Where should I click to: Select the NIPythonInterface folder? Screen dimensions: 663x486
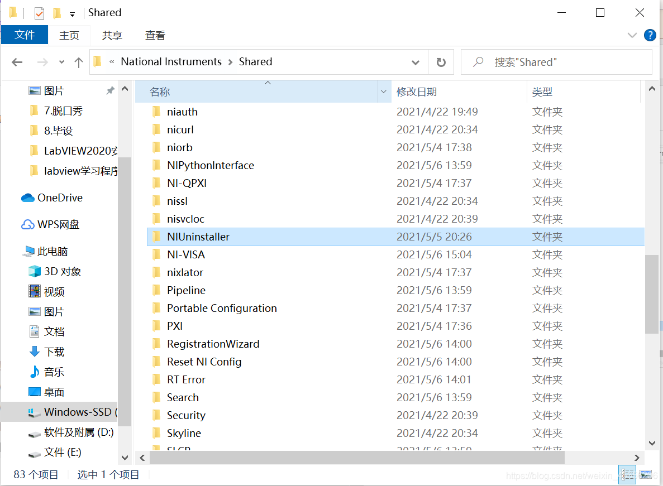(395, 165)
